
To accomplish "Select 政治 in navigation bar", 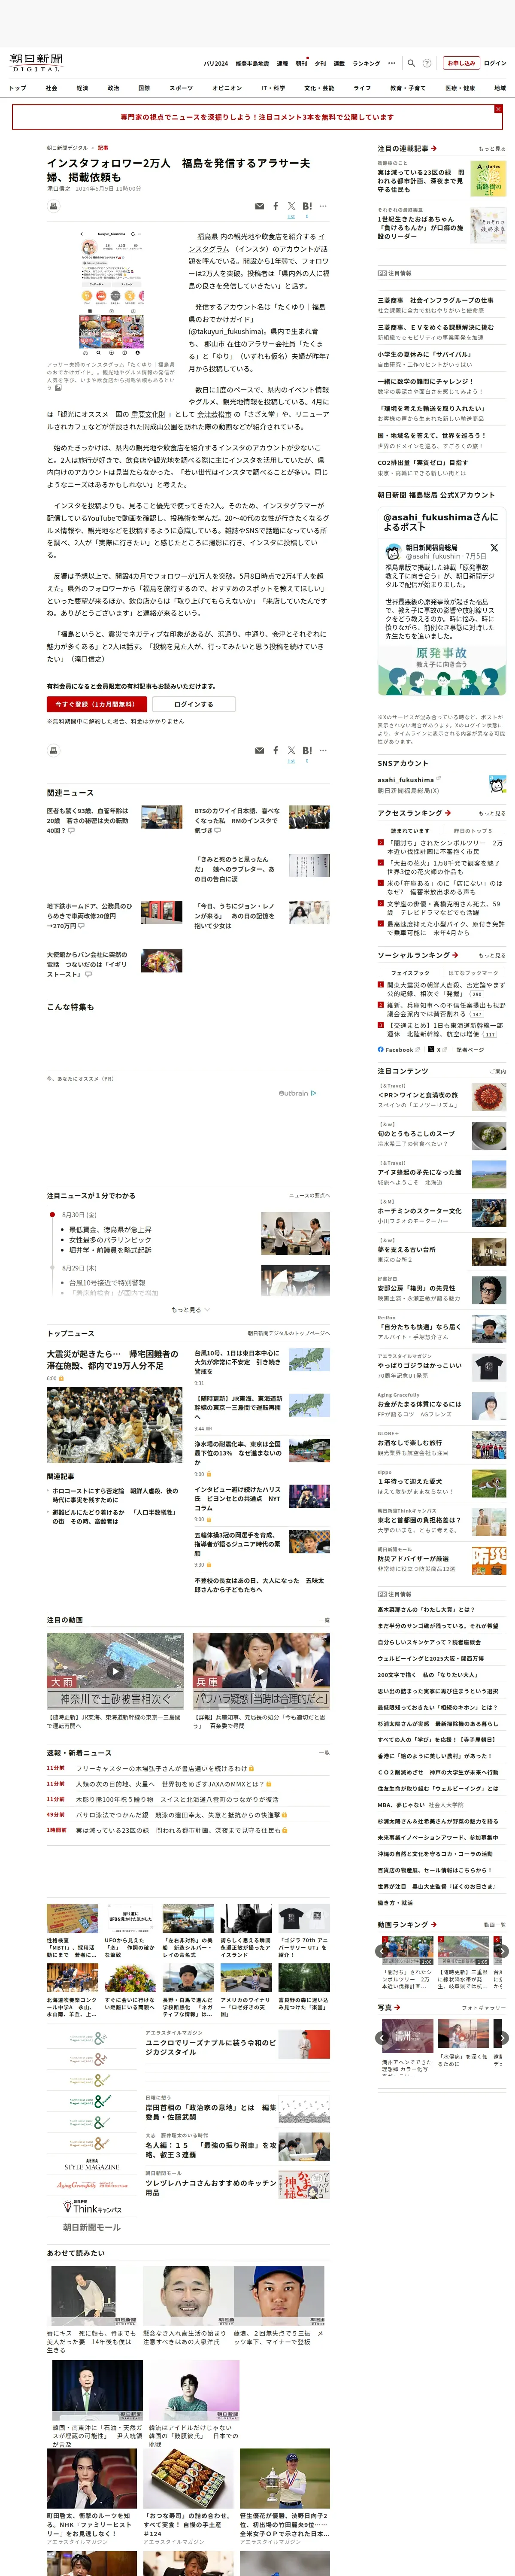I will click(x=113, y=88).
